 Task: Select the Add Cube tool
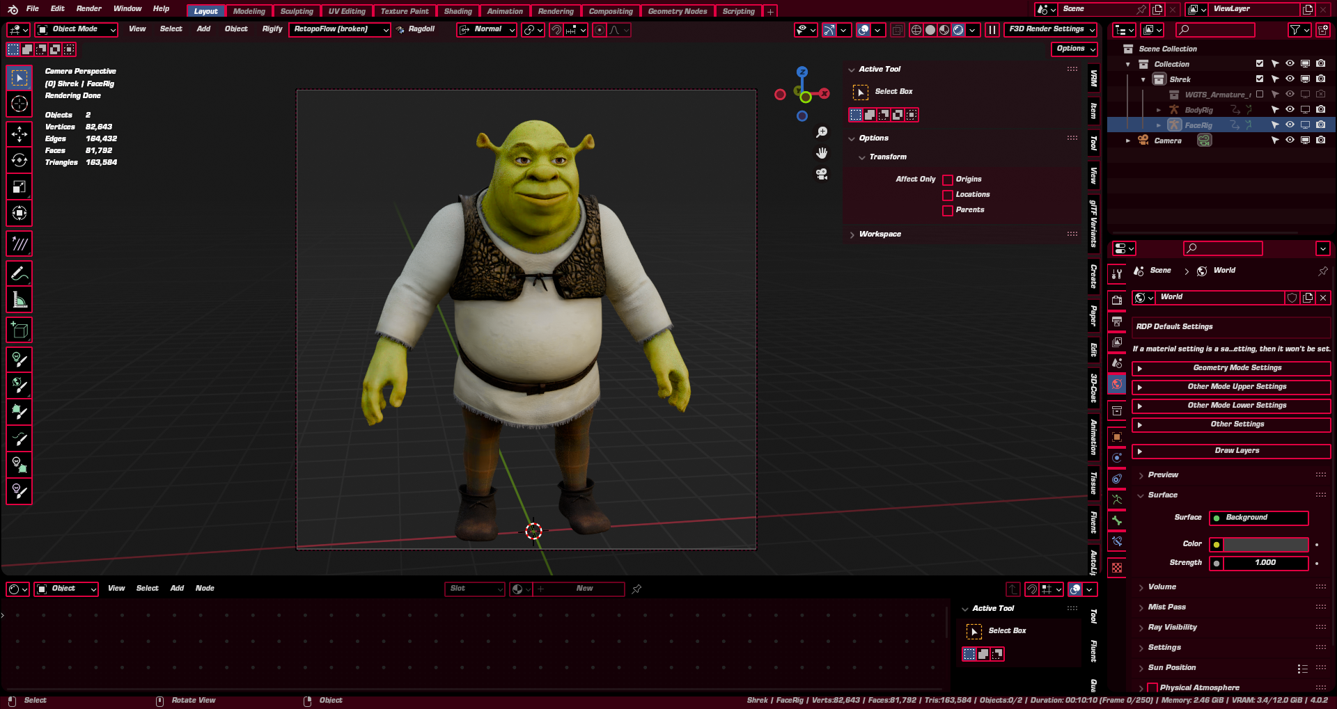pyautogui.click(x=19, y=330)
